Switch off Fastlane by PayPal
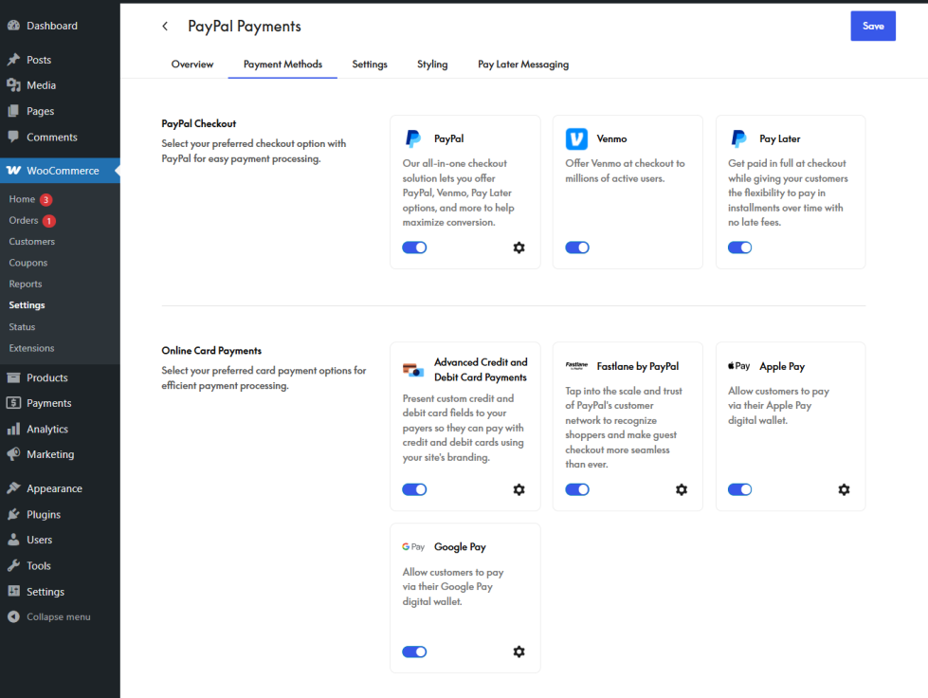The image size is (928, 698). [x=577, y=489]
